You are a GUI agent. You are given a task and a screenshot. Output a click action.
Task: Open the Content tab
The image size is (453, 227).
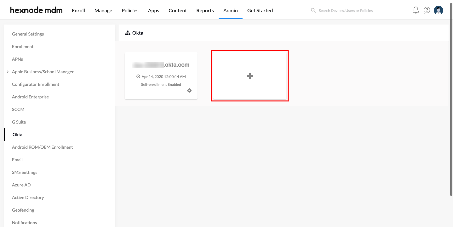click(x=178, y=10)
